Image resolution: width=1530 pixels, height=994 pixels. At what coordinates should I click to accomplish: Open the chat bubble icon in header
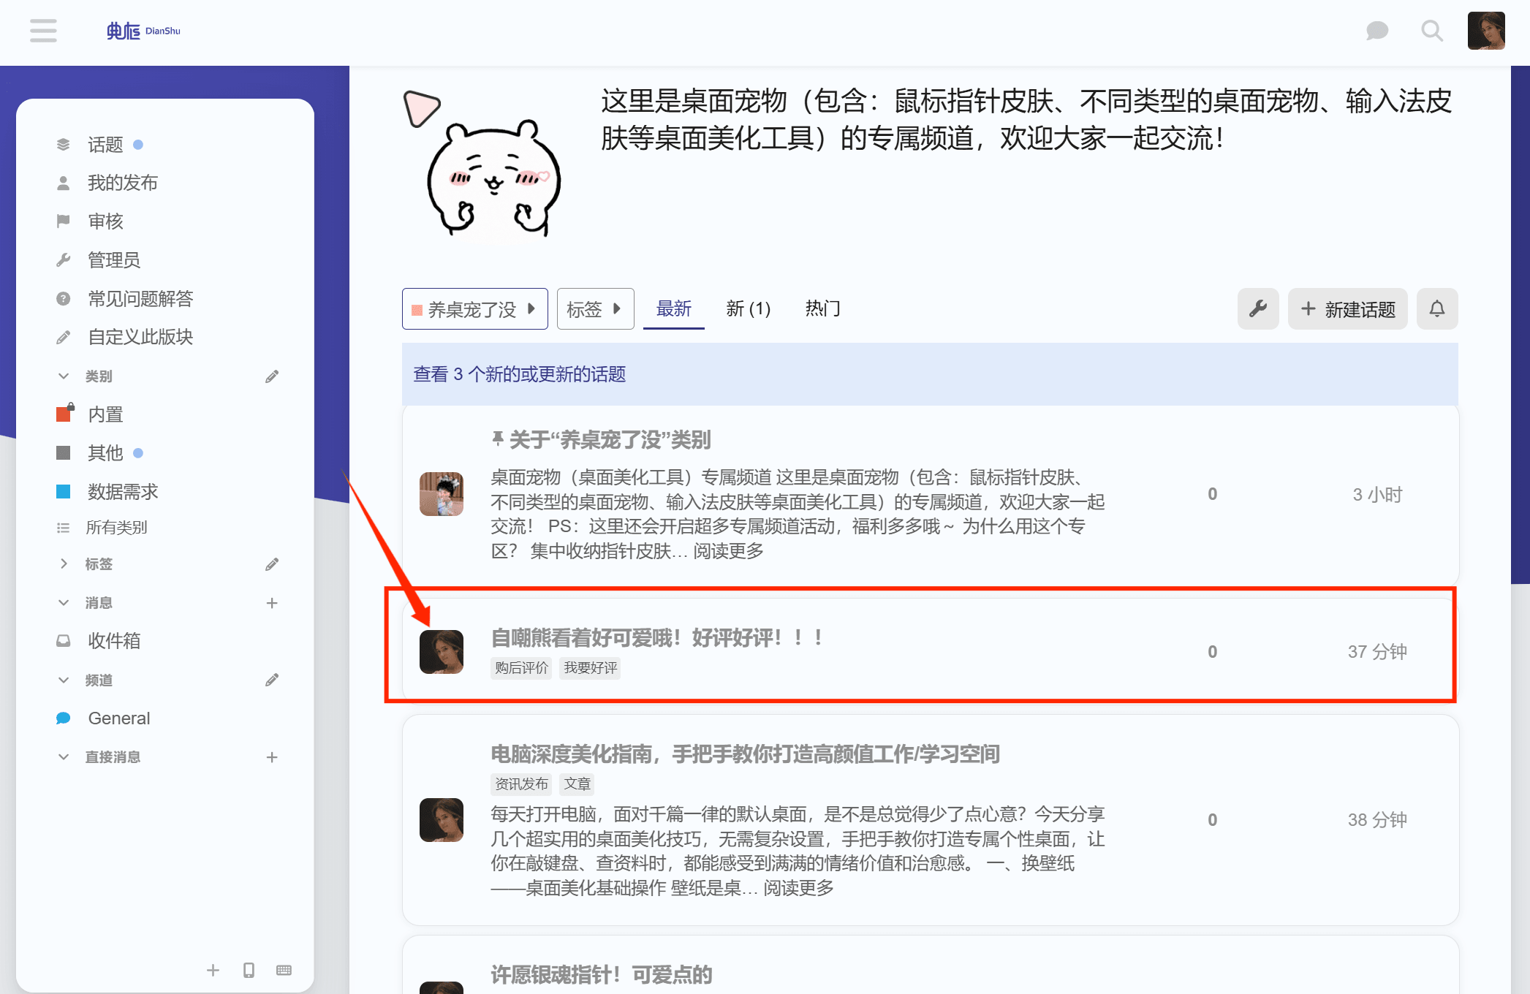tap(1376, 31)
